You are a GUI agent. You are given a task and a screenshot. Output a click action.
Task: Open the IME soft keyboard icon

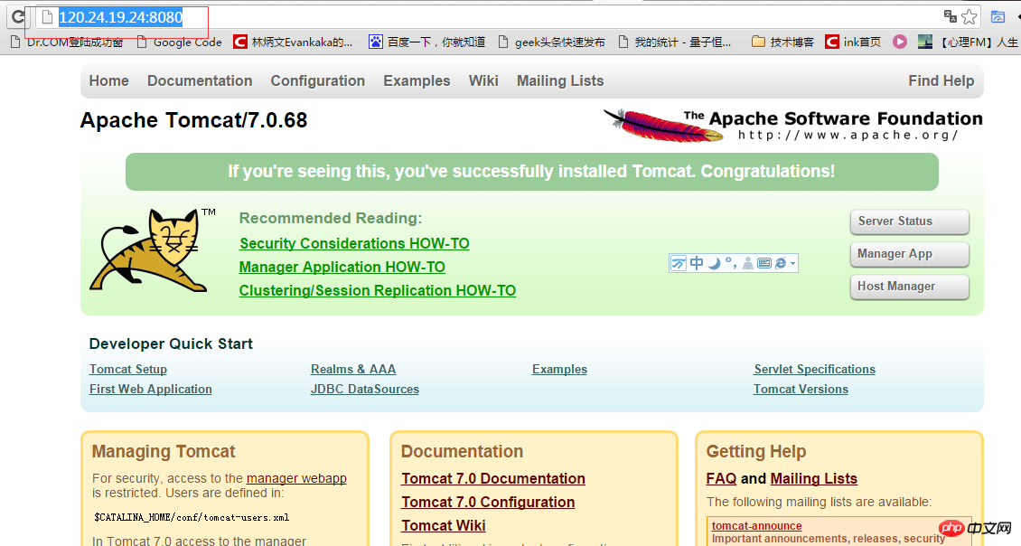click(x=763, y=263)
